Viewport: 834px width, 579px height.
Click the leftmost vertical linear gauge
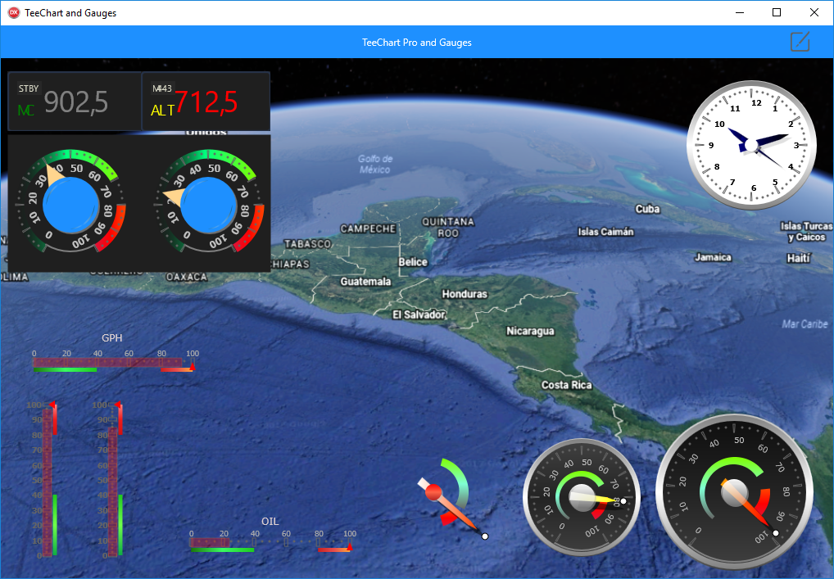pyautogui.click(x=48, y=479)
